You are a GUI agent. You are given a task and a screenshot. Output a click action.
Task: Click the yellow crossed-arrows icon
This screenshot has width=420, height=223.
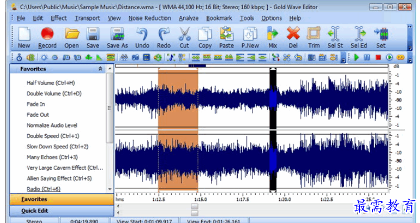pos(287,57)
